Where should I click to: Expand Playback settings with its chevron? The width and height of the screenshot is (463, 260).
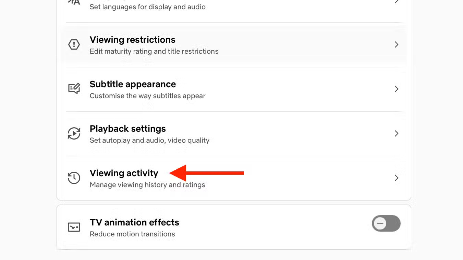point(396,133)
